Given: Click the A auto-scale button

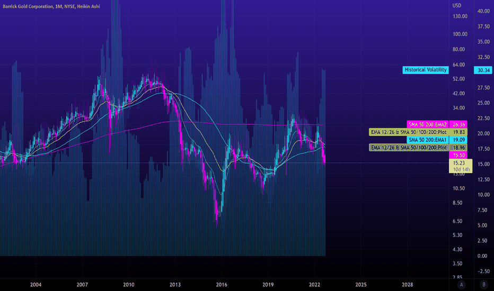Looking at the screenshot, I should tap(461, 285).
